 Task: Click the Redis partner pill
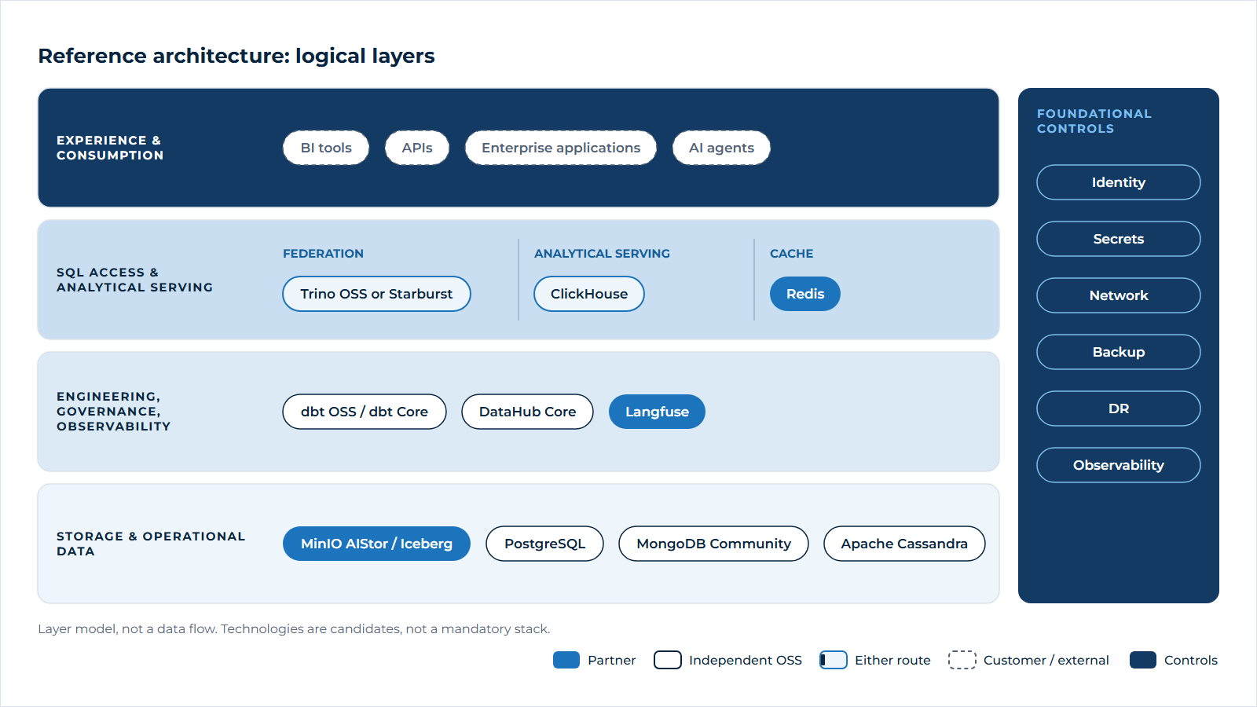click(805, 294)
